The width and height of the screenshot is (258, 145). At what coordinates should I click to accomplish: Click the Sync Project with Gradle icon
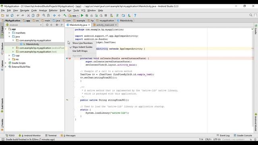click(117, 15)
